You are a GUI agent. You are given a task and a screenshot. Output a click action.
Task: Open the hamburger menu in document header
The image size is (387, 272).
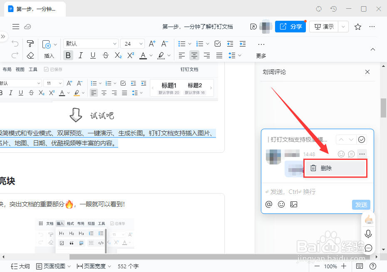[x=16, y=27]
